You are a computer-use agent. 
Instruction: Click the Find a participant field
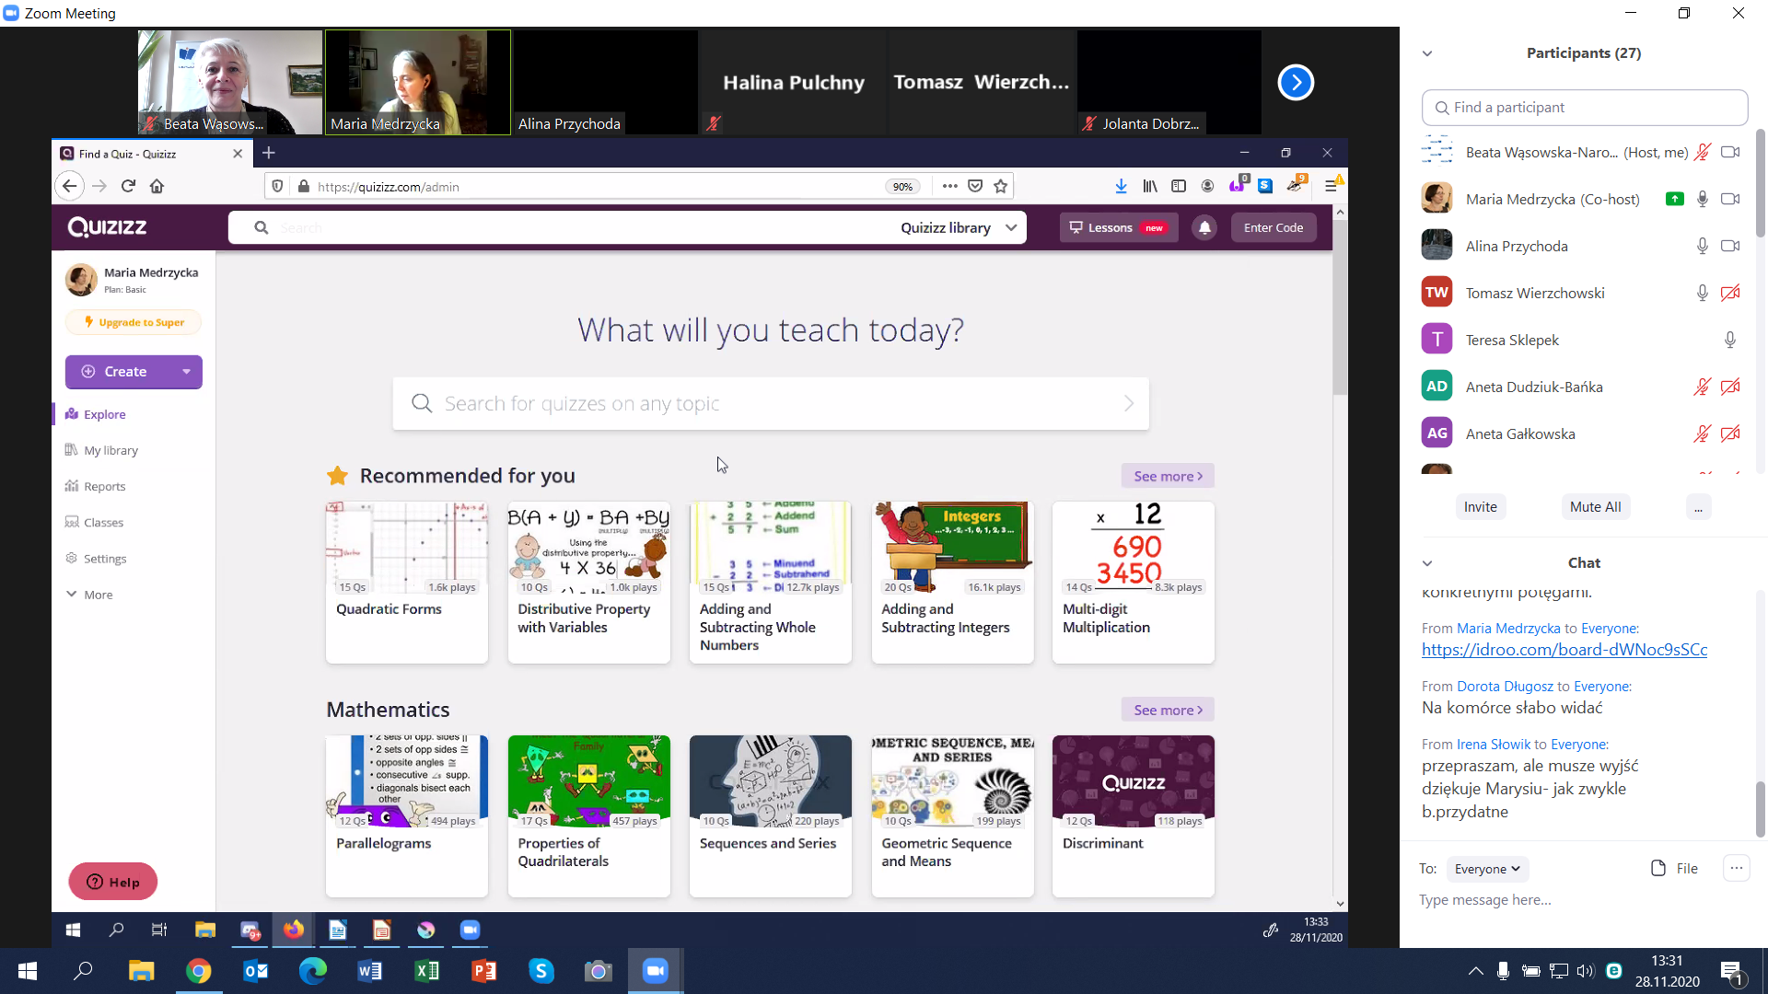pos(1584,108)
